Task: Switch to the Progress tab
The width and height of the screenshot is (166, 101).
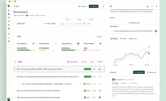Action: pos(114,39)
